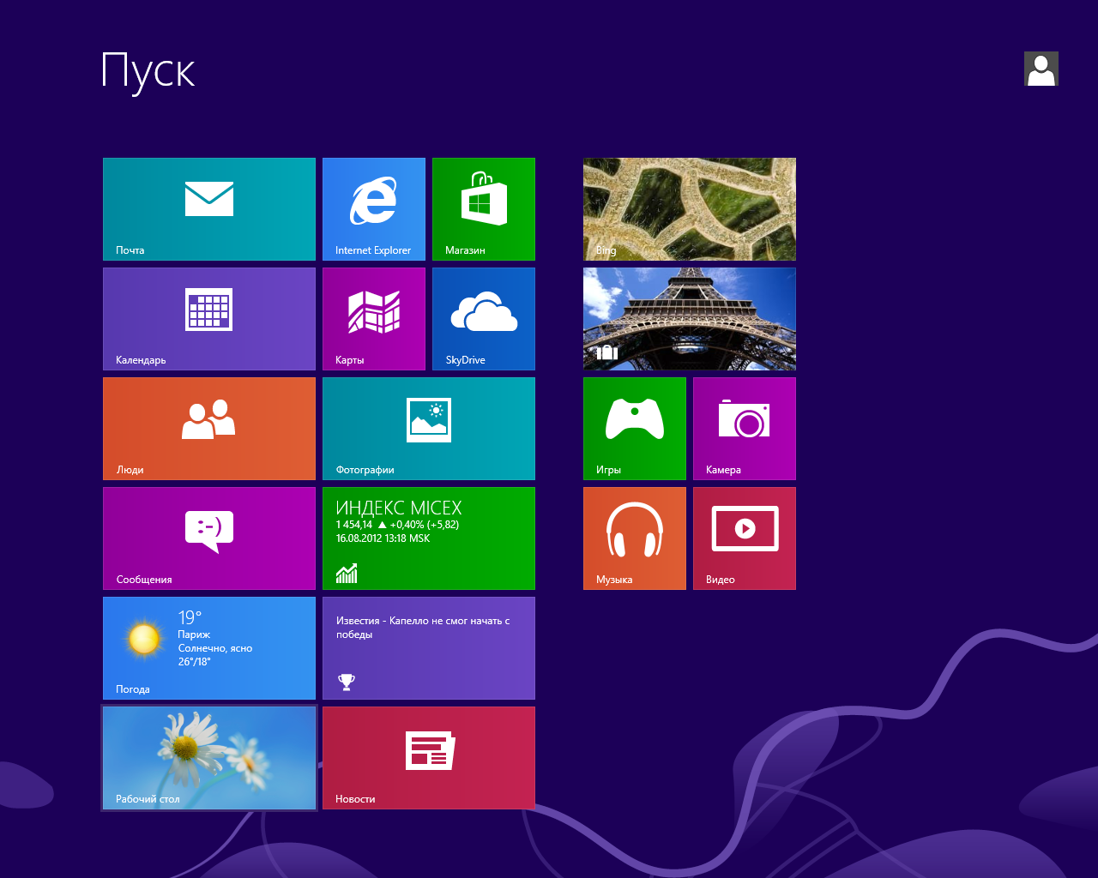
Task: Open the Люди people tile
Action: [x=209, y=429]
